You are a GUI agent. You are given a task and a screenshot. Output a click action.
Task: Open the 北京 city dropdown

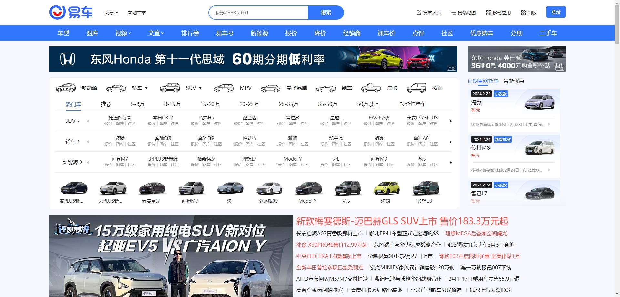(111, 13)
